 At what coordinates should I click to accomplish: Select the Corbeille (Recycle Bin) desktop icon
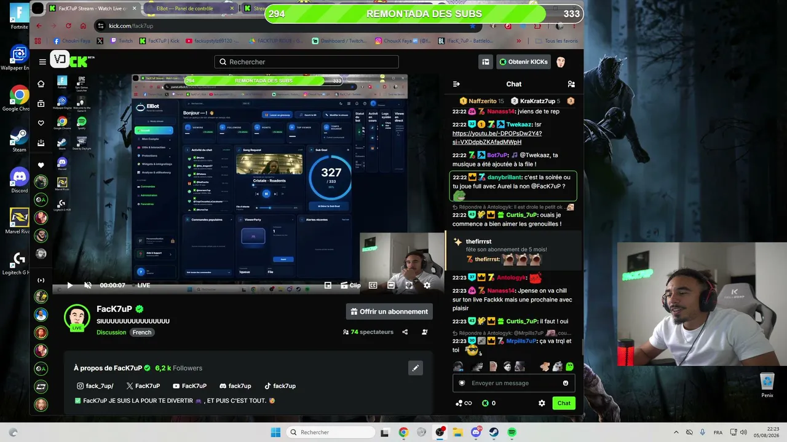click(x=767, y=386)
